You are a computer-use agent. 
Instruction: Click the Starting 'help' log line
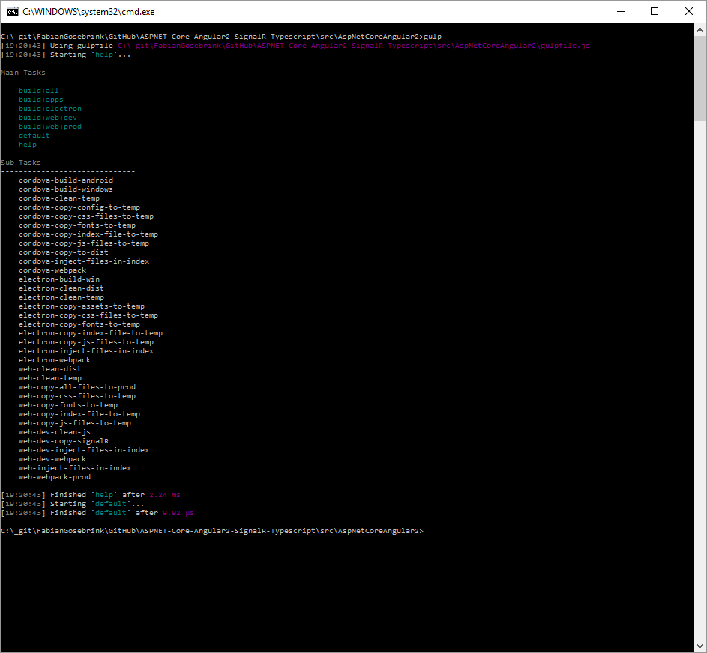coord(66,55)
